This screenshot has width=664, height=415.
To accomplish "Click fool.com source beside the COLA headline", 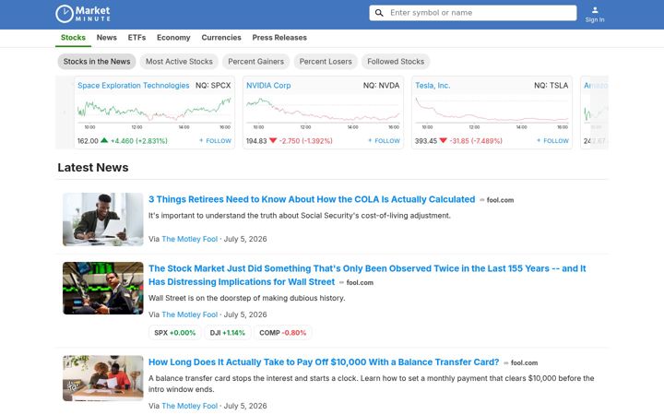I will pos(500,200).
